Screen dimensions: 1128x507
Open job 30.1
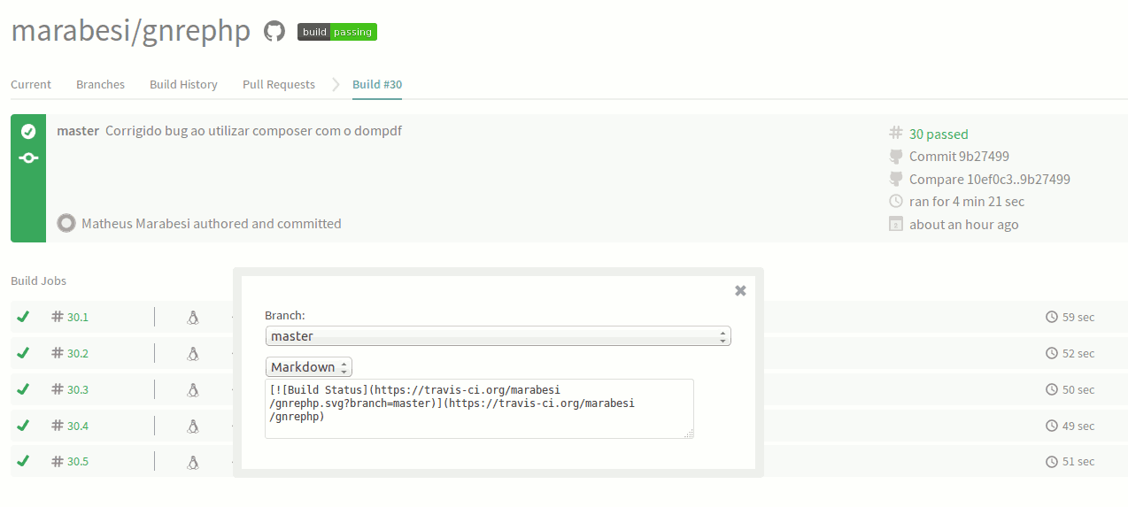tap(78, 317)
